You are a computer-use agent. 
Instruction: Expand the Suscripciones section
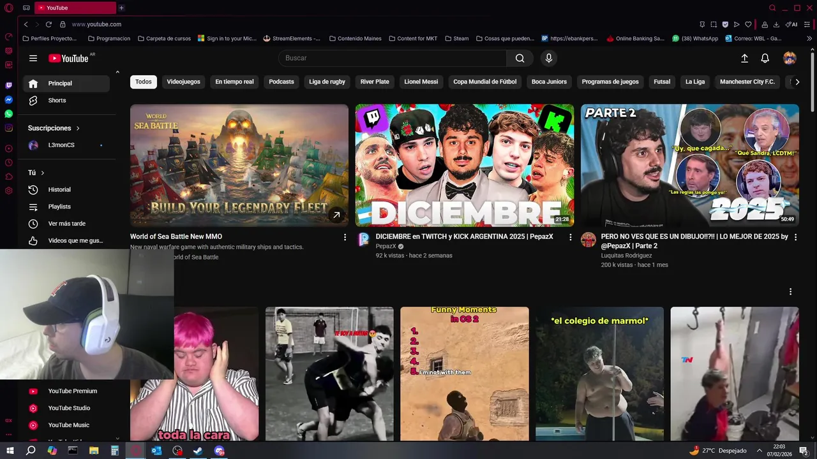pyautogui.click(x=54, y=128)
